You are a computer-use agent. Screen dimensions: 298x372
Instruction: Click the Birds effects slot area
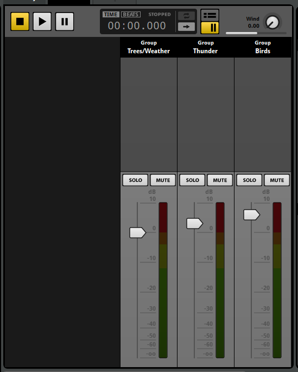(263, 115)
